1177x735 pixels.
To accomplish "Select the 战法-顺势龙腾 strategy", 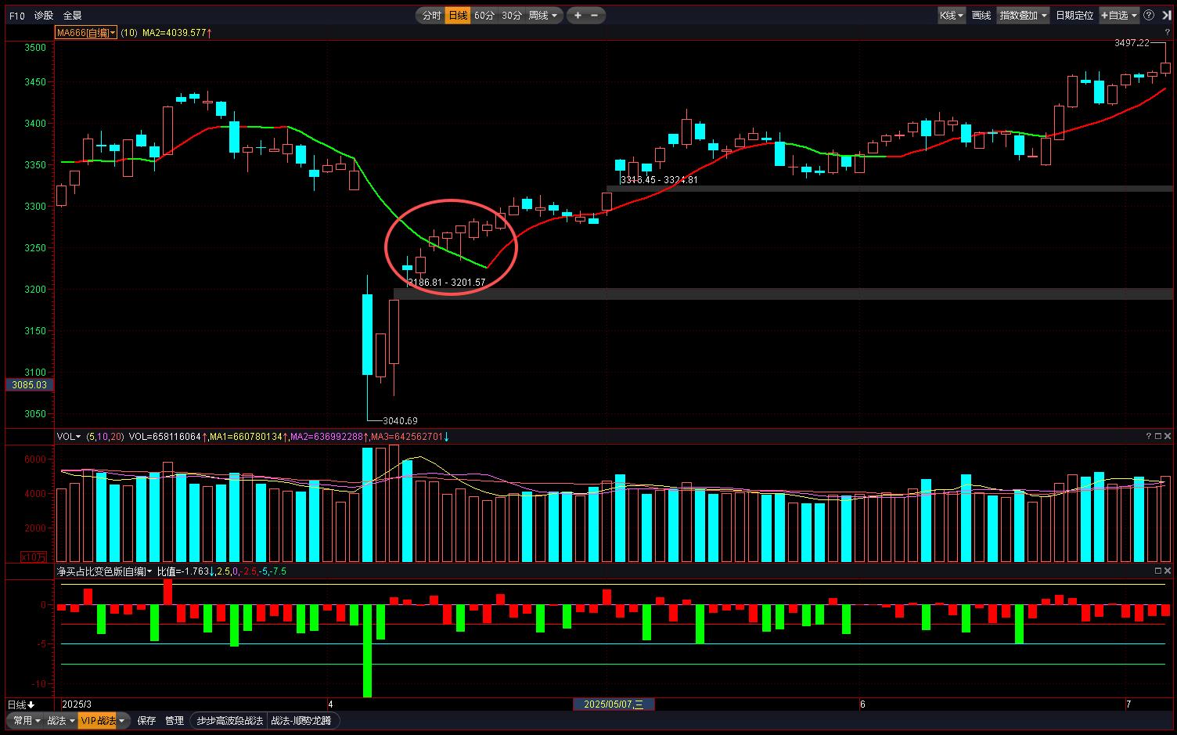I will [x=301, y=720].
